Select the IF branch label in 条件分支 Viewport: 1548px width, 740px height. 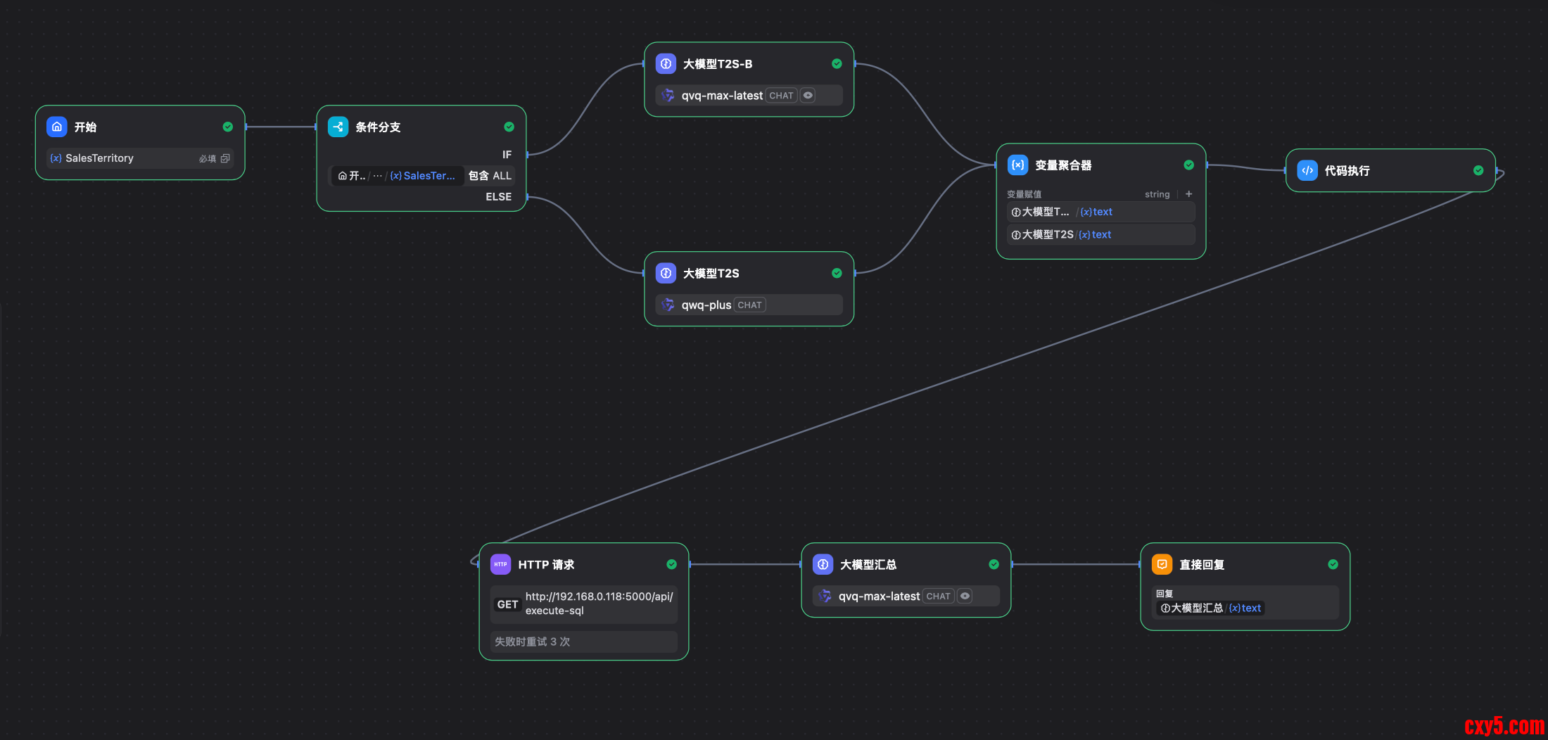507,155
